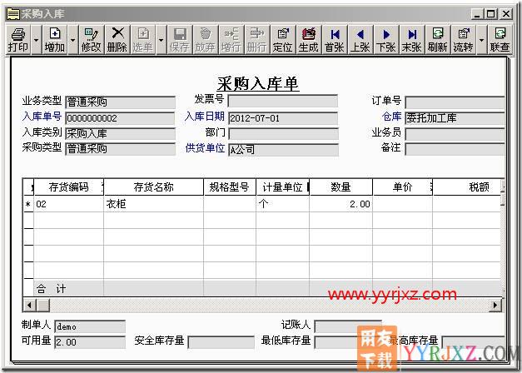Viewport: 522px width, 373px height.
Task: Click the quantity cell 2.00 in table
Action: [x=341, y=204]
